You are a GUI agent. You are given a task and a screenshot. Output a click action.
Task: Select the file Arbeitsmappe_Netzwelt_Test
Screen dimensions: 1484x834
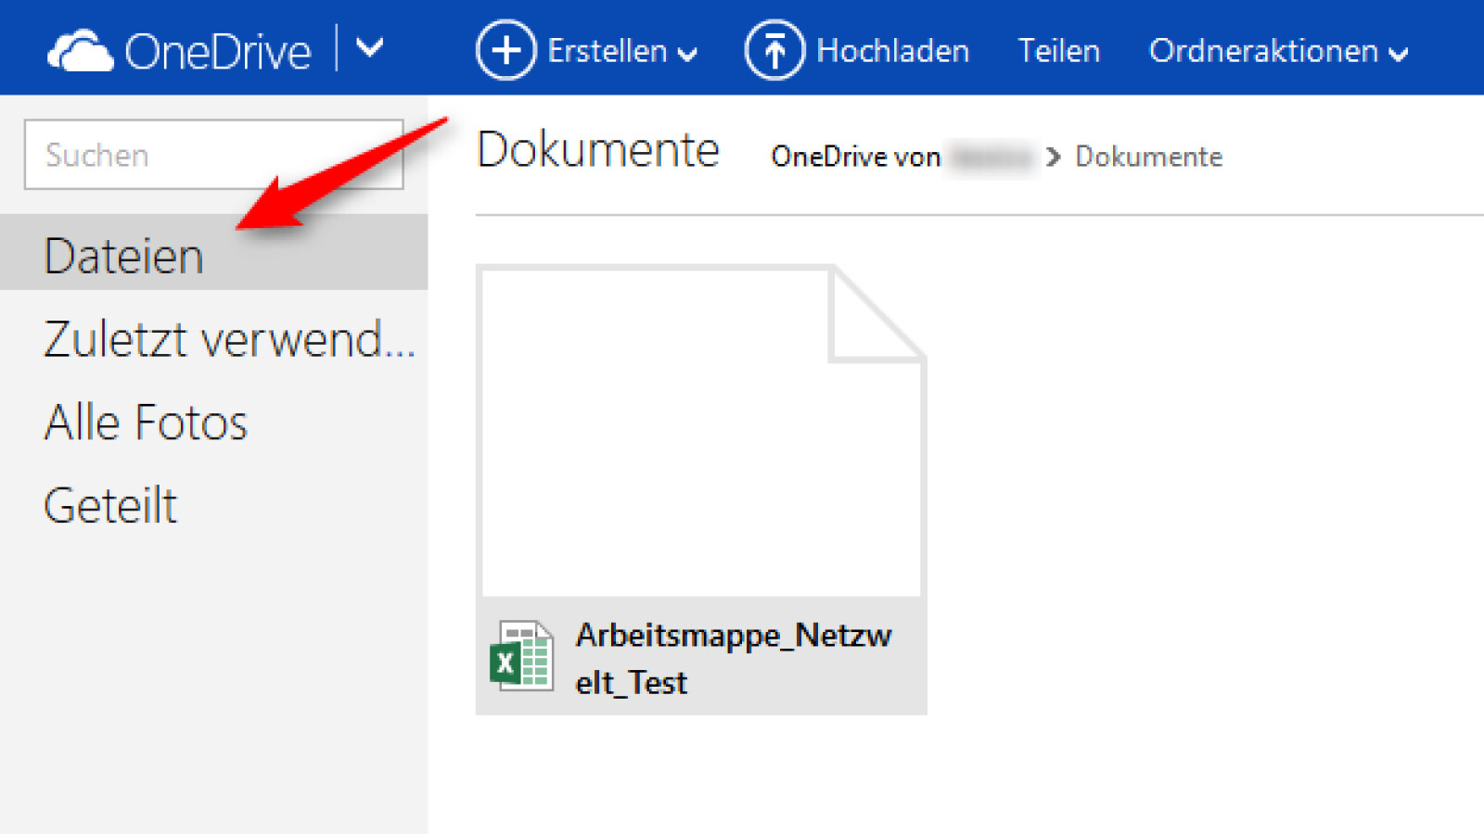click(702, 431)
